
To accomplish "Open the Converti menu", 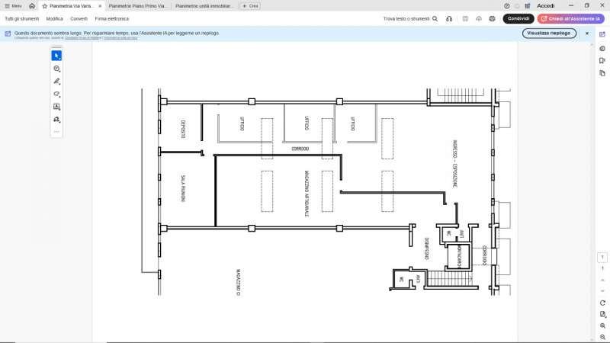I will click(79, 18).
